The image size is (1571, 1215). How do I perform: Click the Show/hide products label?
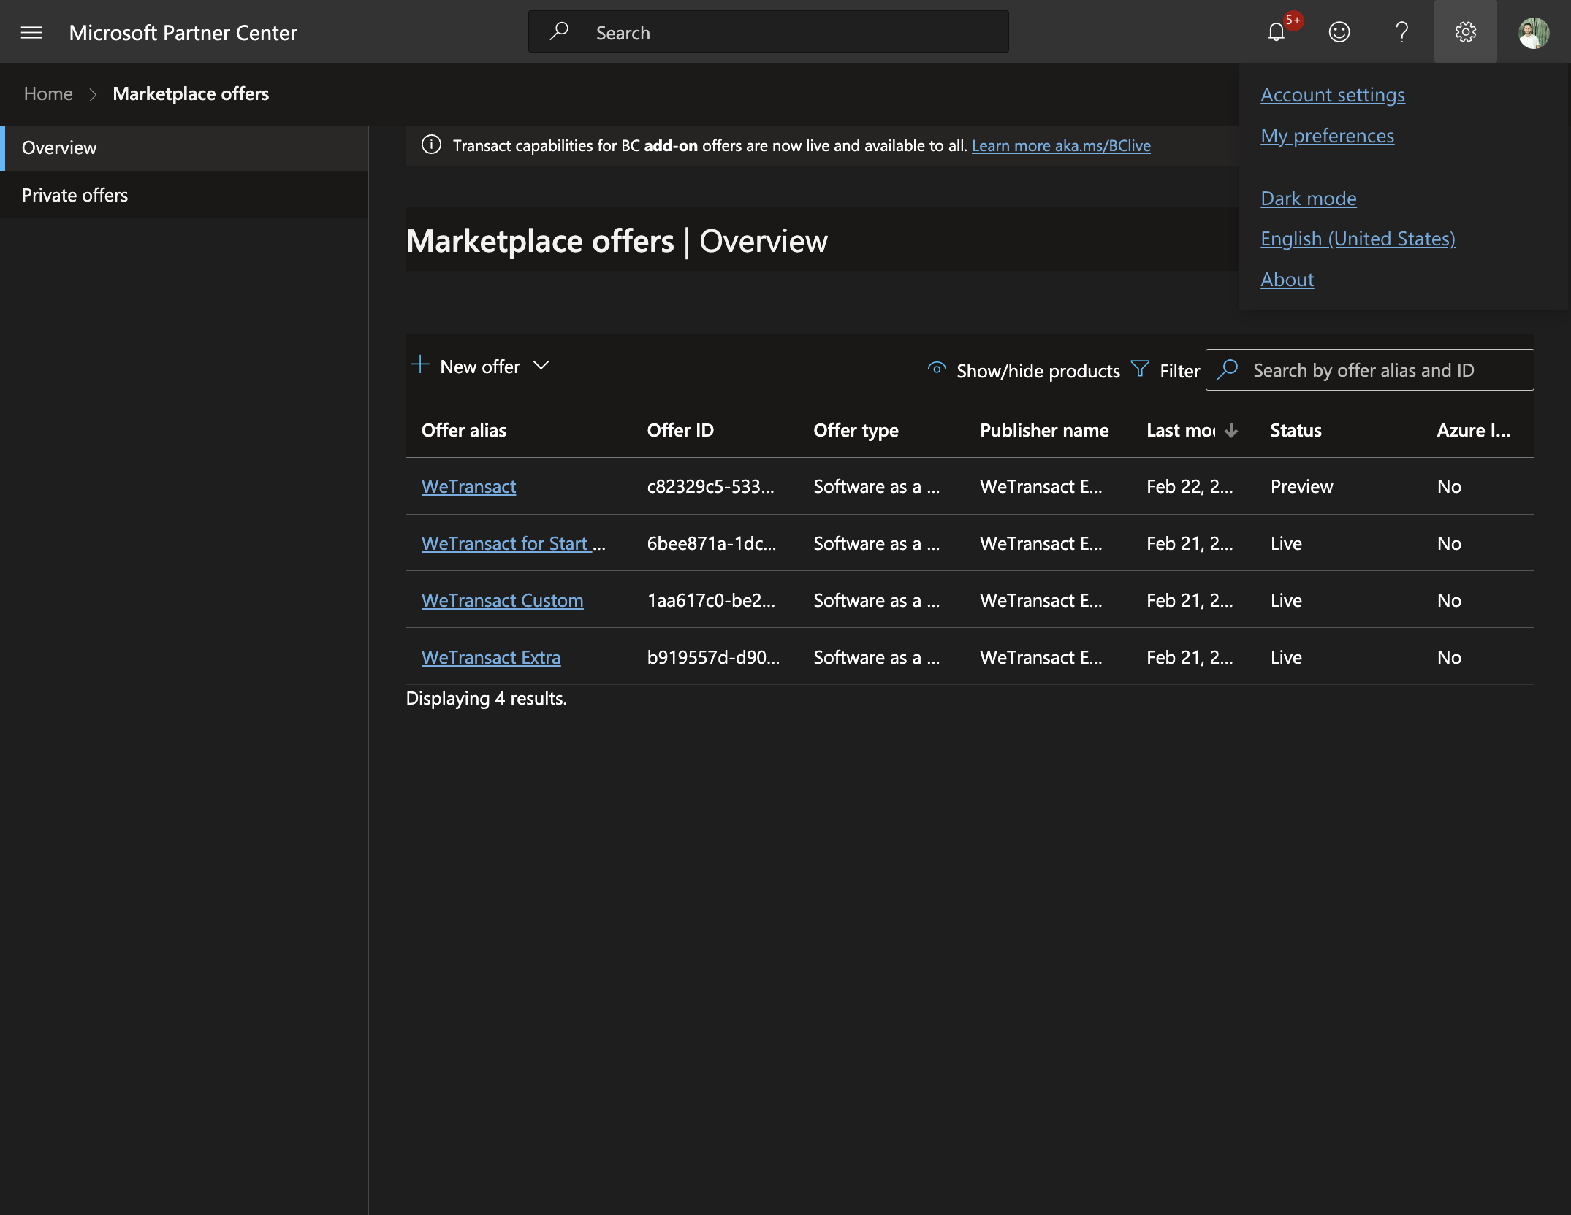[1038, 371]
